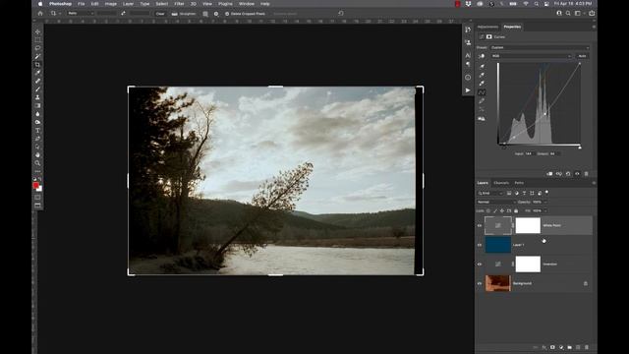Viewport: 629px width, 354px height.
Task: Toggle the layer filter on/off switch
Action: pos(546,193)
